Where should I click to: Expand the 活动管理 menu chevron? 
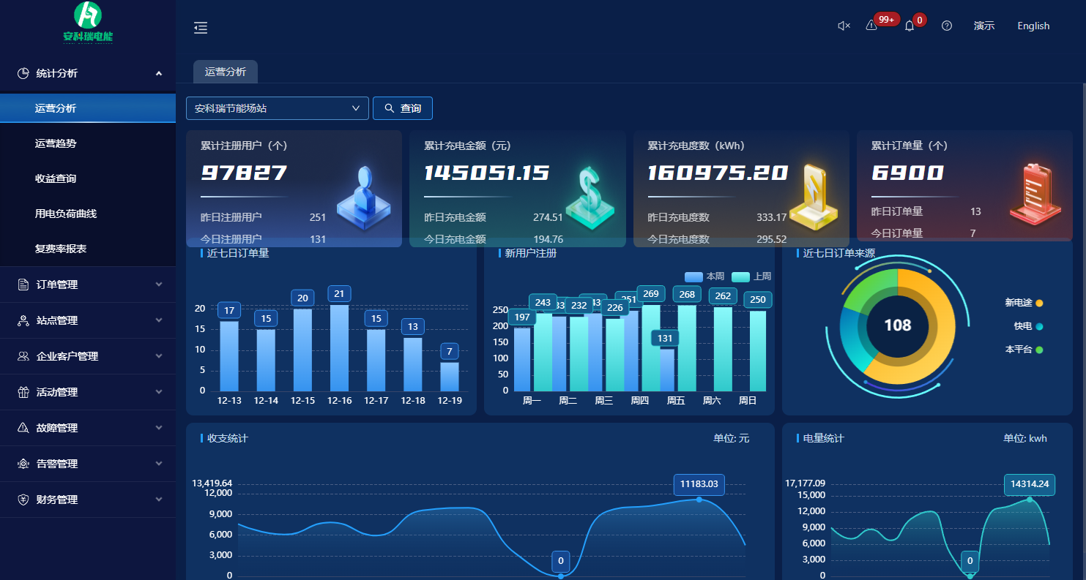[159, 392]
